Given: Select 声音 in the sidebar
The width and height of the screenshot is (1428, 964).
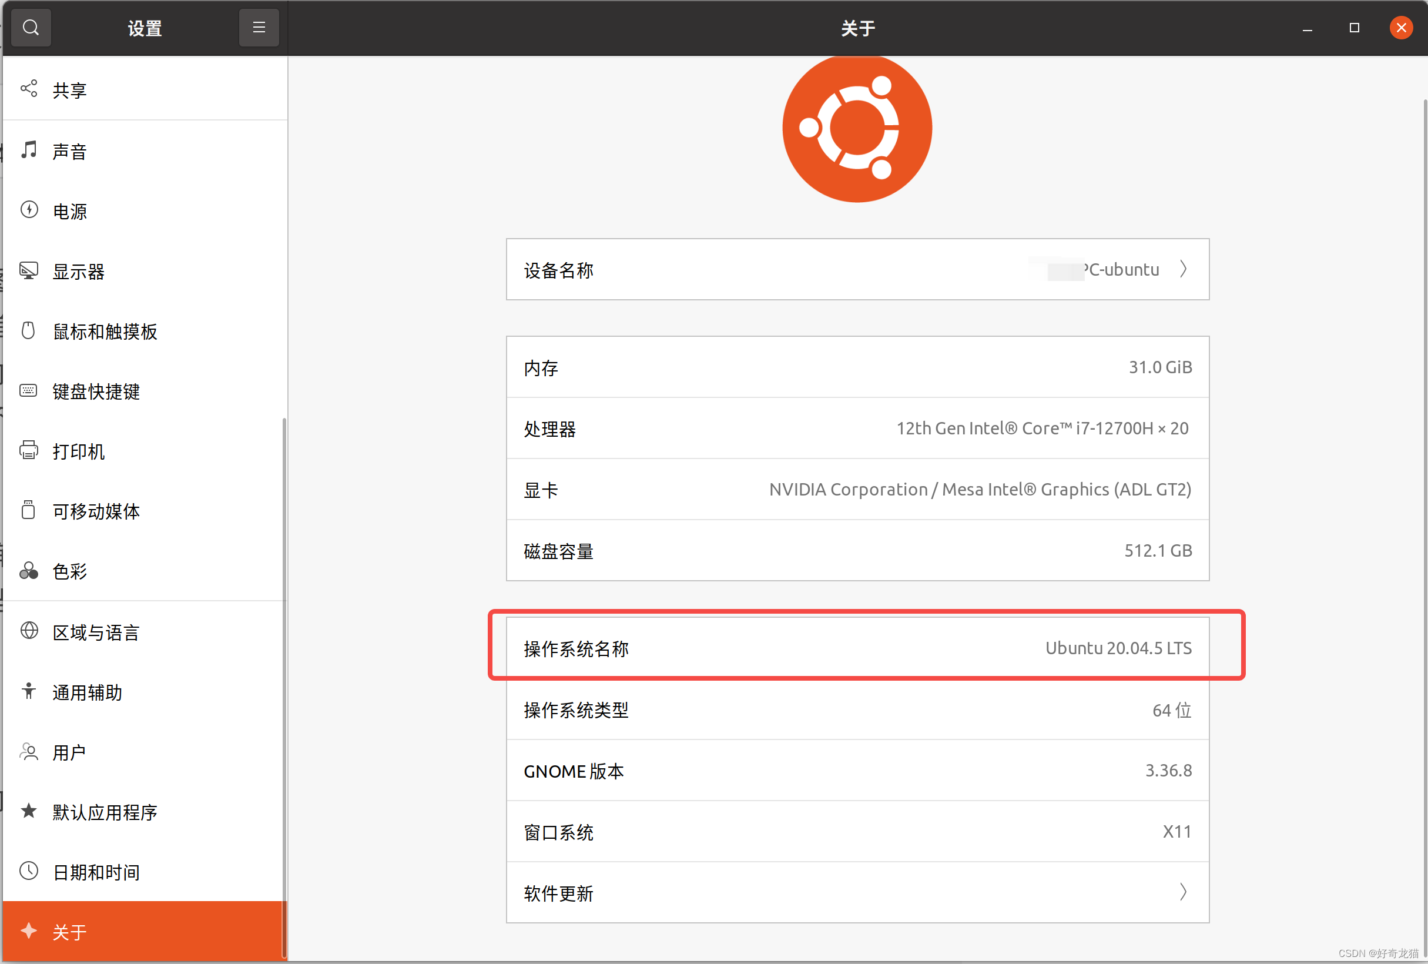Looking at the screenshot, I should tap(145, 150).
